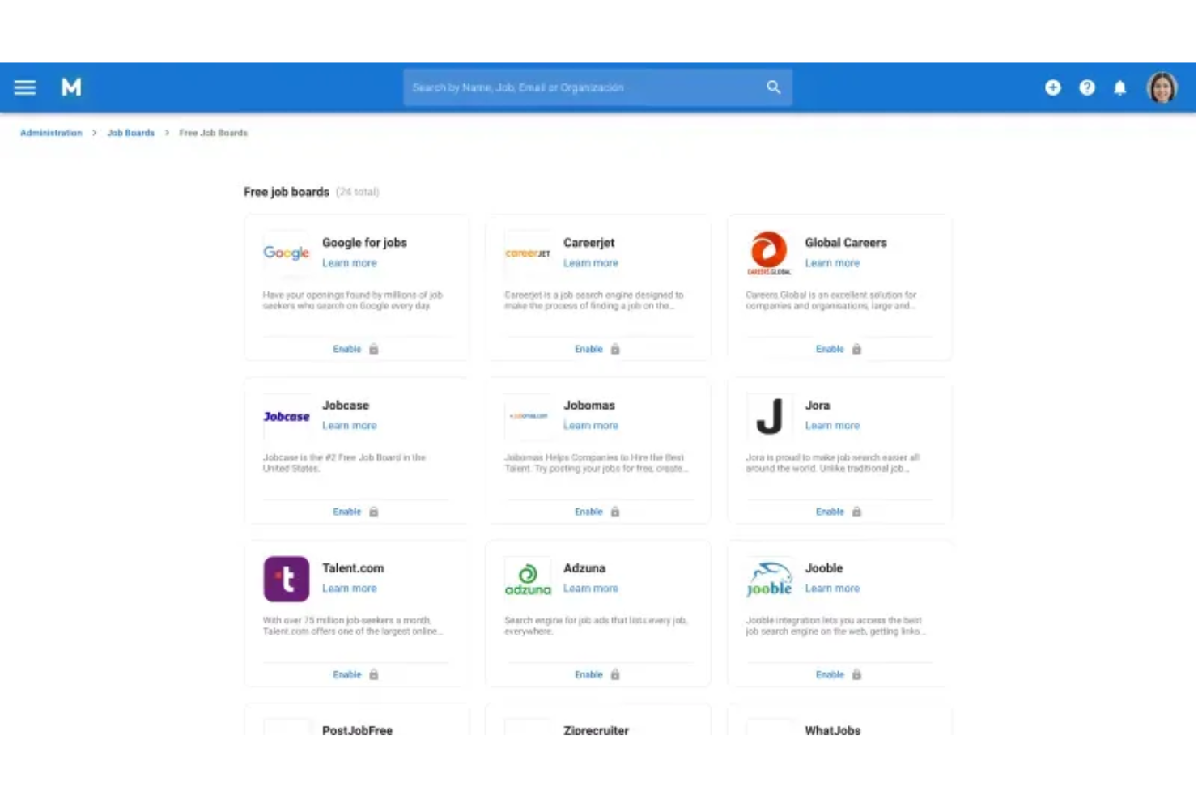Click lock icon on Jooble card
Image resolution: width=1198 pixels, height=799 pixels.
coord(856,675)
